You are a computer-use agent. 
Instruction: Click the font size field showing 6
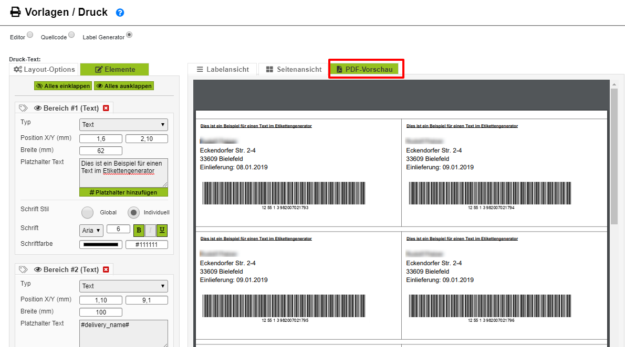(118, 229)
